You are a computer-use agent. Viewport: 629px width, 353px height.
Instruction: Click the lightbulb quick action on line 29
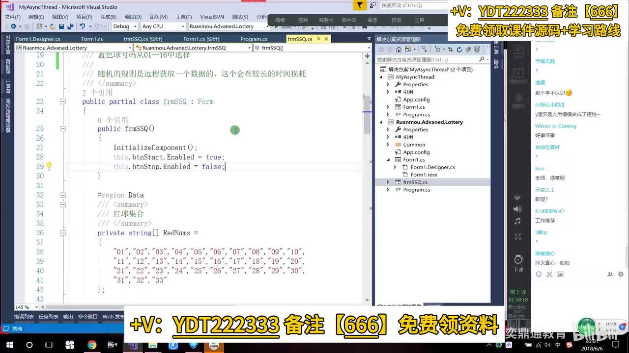point(49,166)
